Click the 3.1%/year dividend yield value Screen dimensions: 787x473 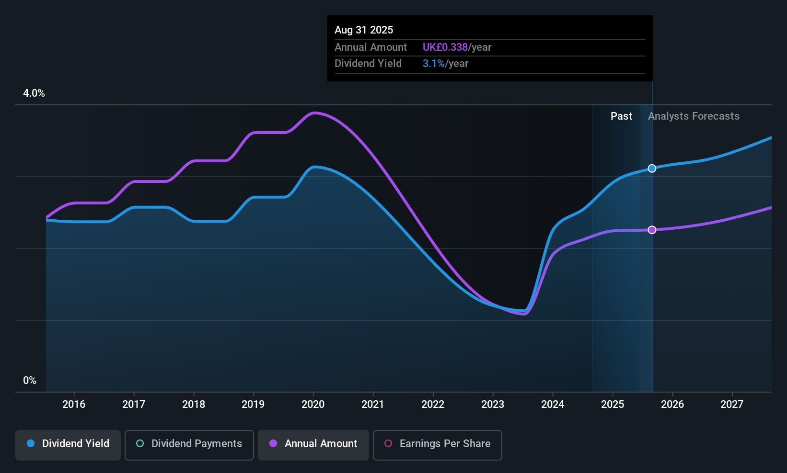445,64
